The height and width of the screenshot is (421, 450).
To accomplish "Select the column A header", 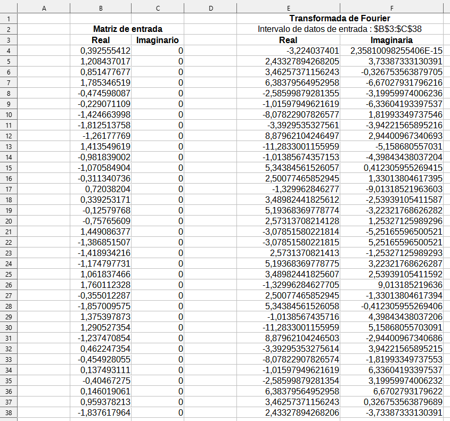I will click(x=44, y=7).
